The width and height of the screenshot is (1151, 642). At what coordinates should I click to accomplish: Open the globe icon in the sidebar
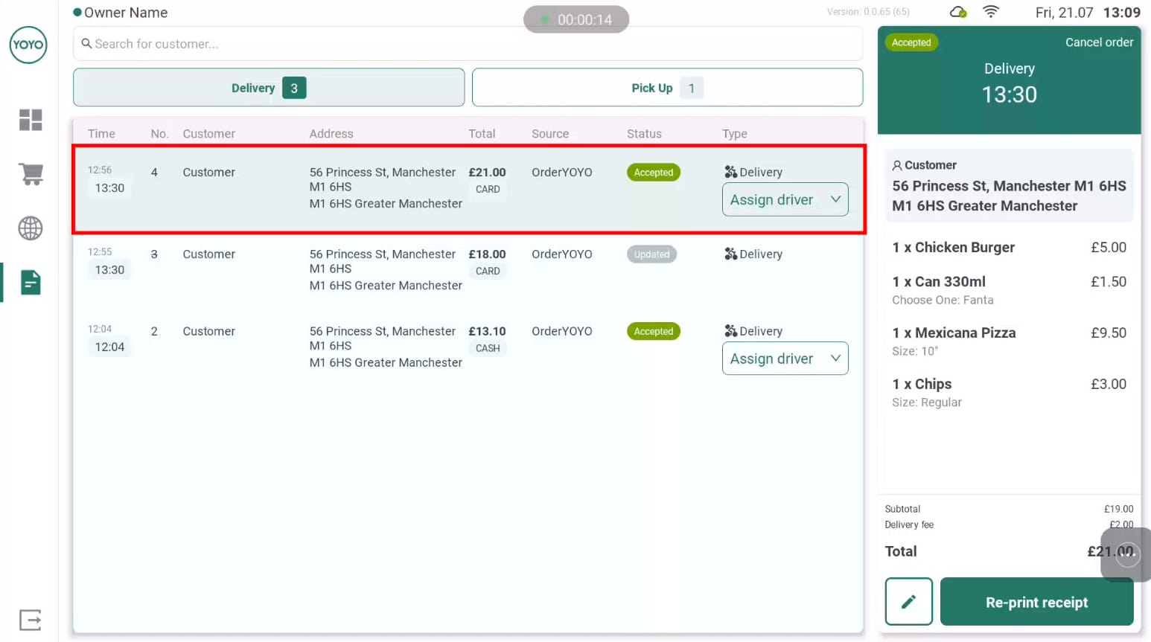pyautogui.click(x=30, y=228)
